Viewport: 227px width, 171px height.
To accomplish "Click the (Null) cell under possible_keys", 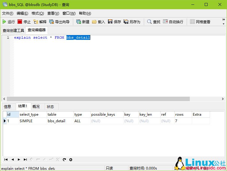I will point(107,121).
